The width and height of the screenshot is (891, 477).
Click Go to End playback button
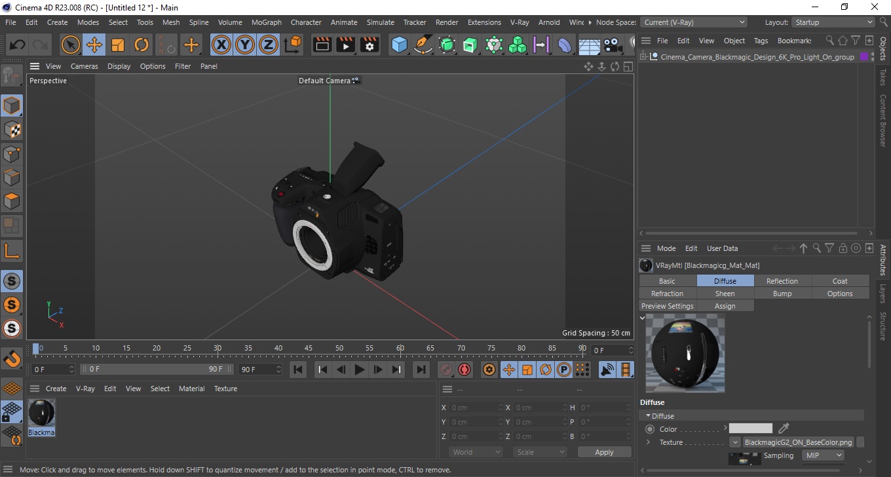pos(421,370)
